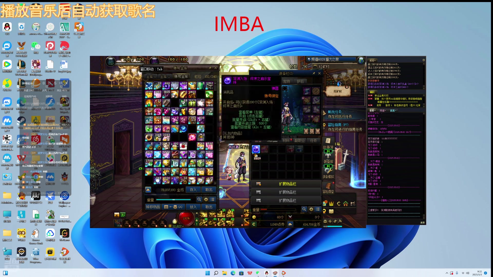This screenshot has height=277, width=493.
Task: Expand the 系统 chat filter dropdown
Action: pyautogui.click(x=372, y=61)
